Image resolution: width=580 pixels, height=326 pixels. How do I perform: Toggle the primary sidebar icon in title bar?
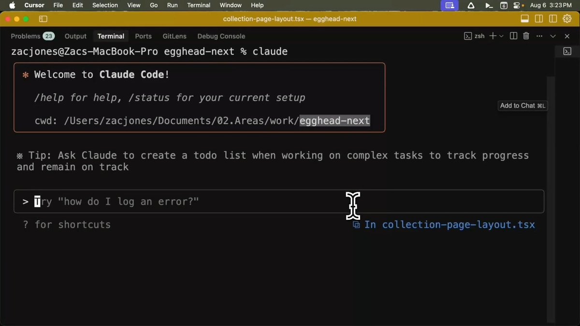click(x=43, y=19)
